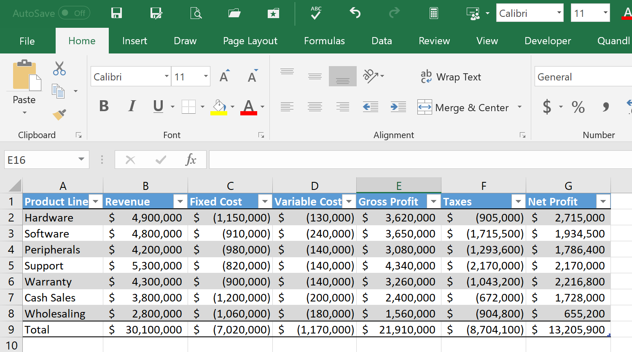Open Taxes column filter dropdown
Screen dimensions: 632x352
click(518, 202)
